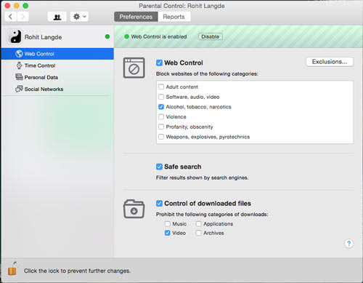Image resolution: width=363 pixels, height=283 pixels.
Task: Click green indicator in the status banner
Action: point(126,36)
